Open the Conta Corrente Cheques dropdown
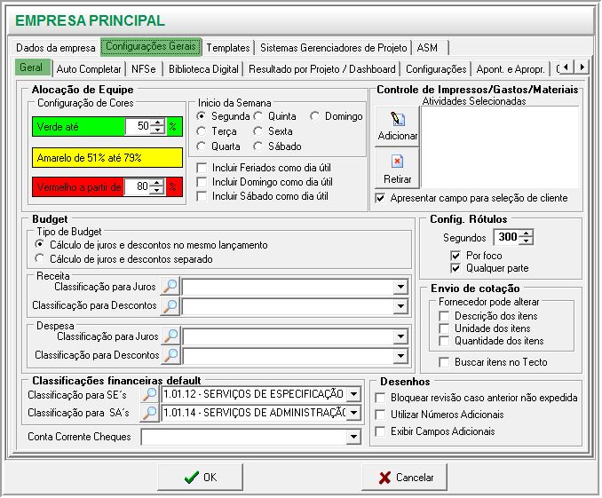This screenshot has width=602, height=498. pos(353,437)
